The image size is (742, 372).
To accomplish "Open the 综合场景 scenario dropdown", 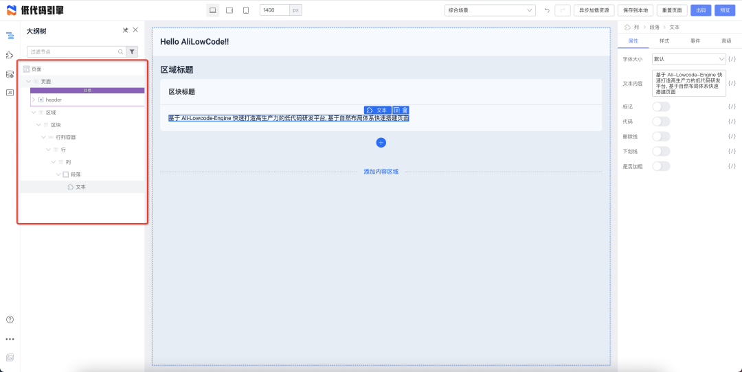I will point(491,10).
